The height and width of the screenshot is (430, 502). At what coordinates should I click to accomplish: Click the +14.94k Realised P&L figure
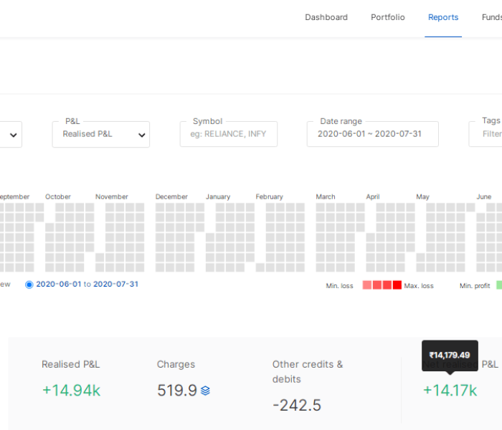(x=71, y=390)
